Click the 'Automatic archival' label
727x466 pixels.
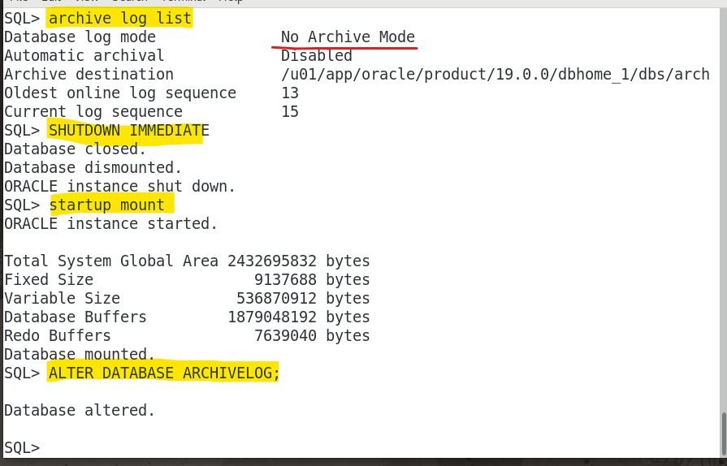(84, 55)
